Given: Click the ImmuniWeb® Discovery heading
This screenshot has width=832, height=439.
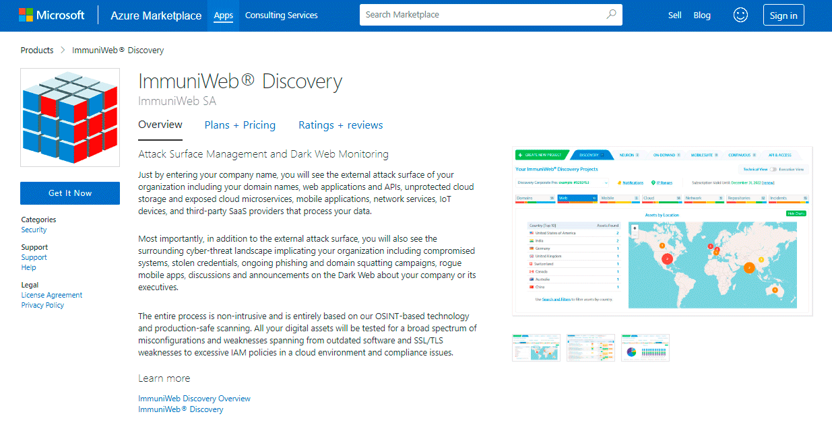Looking at the screenshot, I should click(x=241, y=81).
